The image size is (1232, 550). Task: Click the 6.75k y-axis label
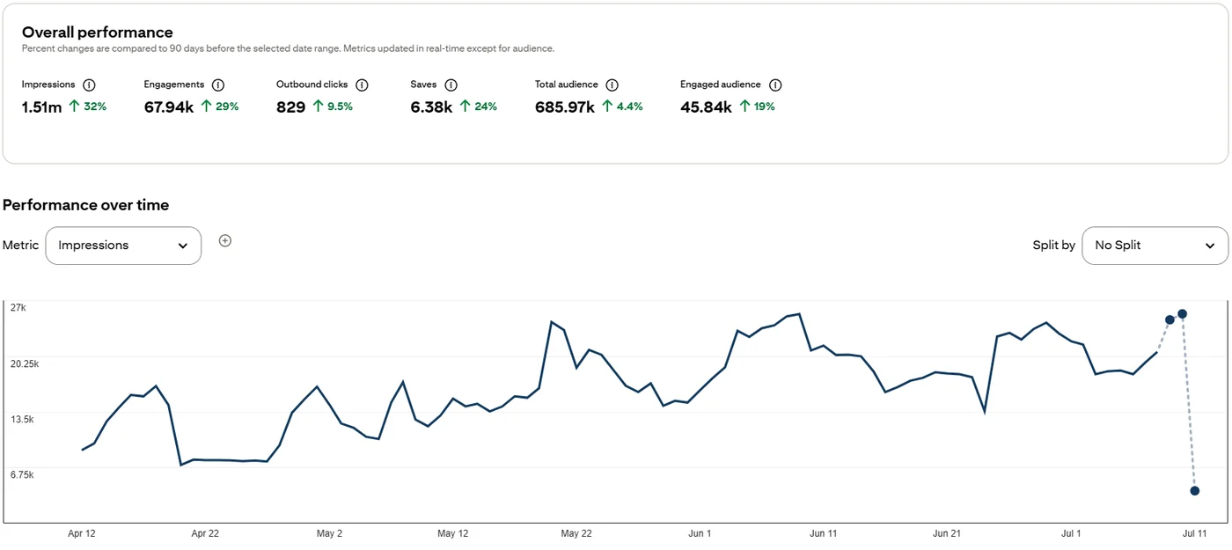coord(22,474)
